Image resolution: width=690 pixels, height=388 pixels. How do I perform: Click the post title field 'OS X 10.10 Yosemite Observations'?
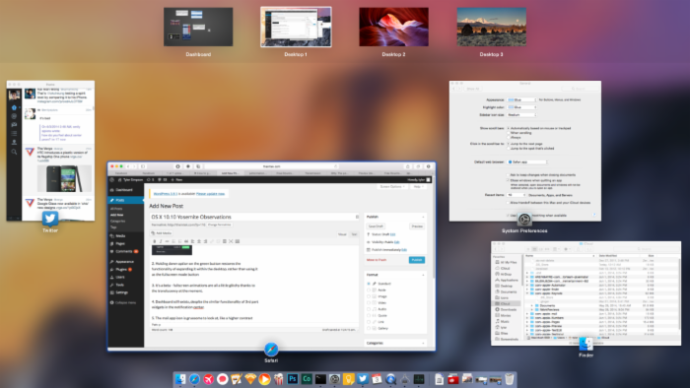(254, 217)
